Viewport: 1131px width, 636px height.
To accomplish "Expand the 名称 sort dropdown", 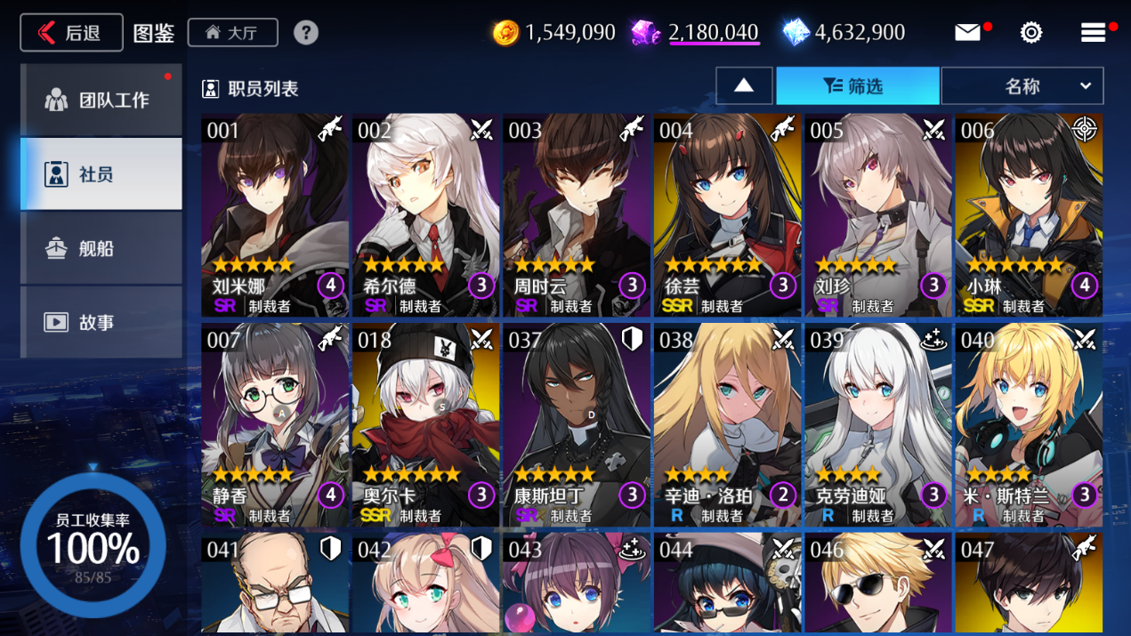I will 1022,86.
